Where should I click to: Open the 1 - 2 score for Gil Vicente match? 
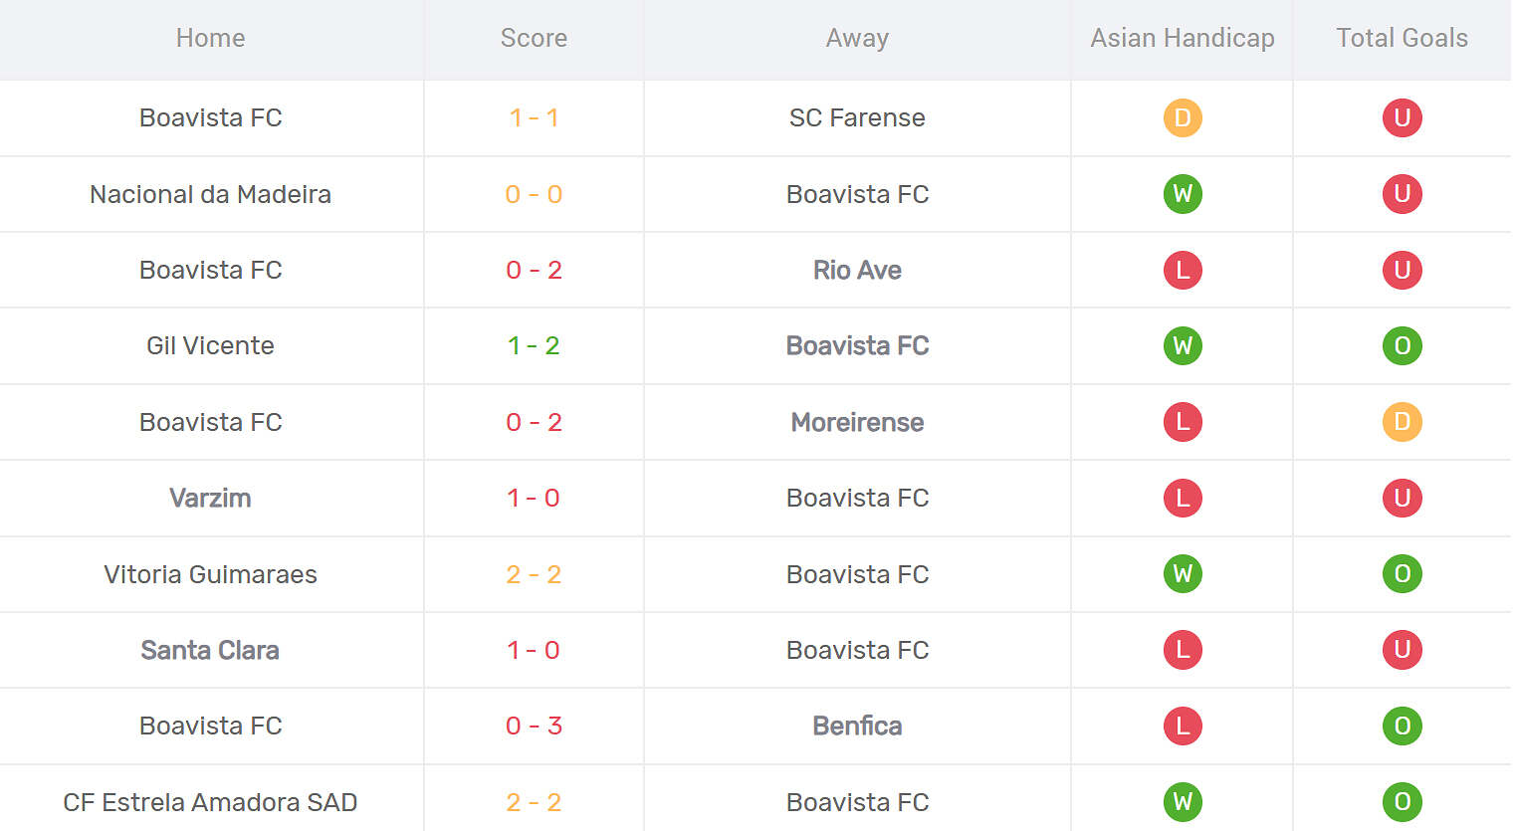[534, 345]
